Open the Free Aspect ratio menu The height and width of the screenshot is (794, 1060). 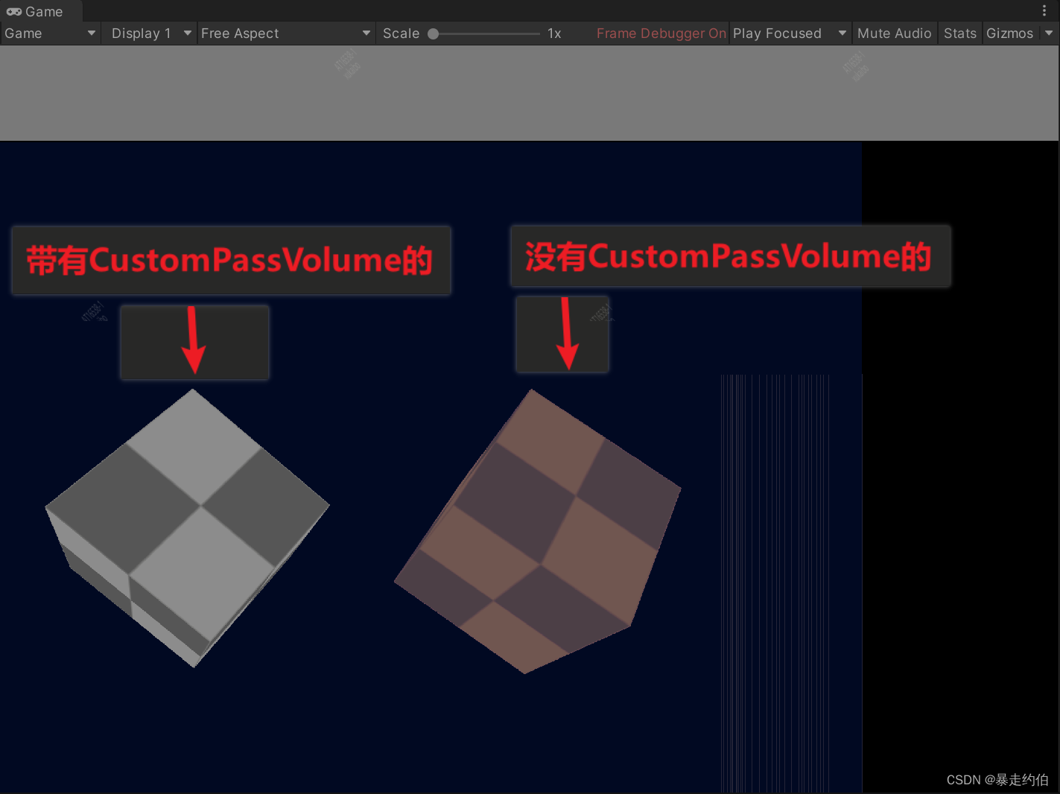coord(240,33)
